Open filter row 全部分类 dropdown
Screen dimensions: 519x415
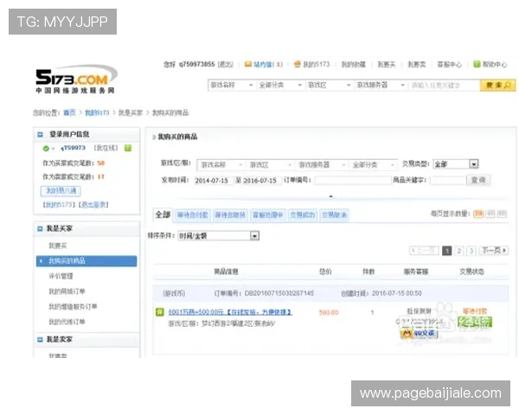[x=374, y=165]
